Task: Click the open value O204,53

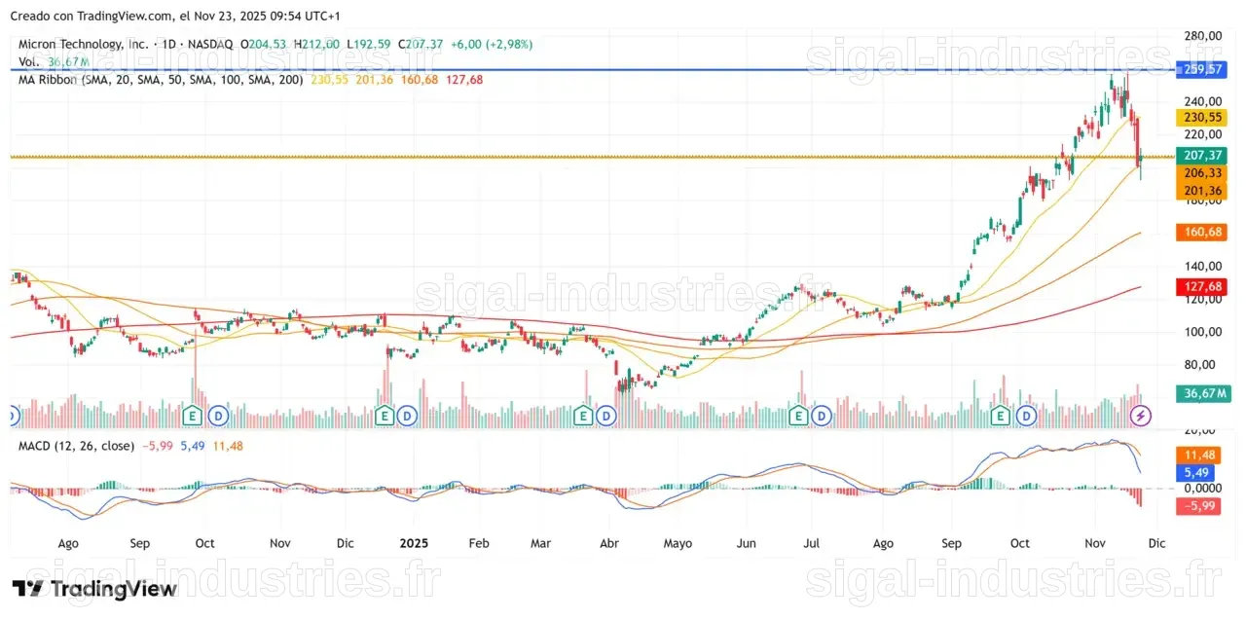Action: pos(265,45)
